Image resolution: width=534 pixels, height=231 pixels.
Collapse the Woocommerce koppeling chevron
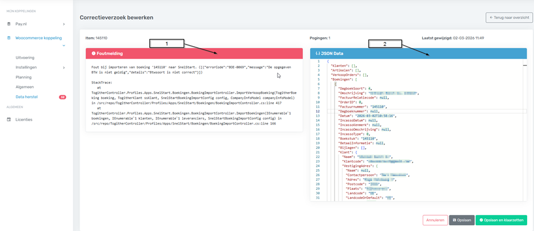click(64, 46)
